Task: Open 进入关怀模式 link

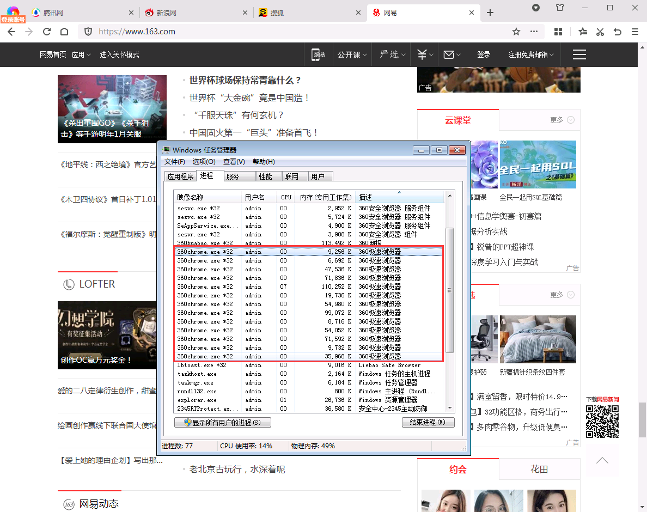Action: pyautogui.click(x=119, y=54)
